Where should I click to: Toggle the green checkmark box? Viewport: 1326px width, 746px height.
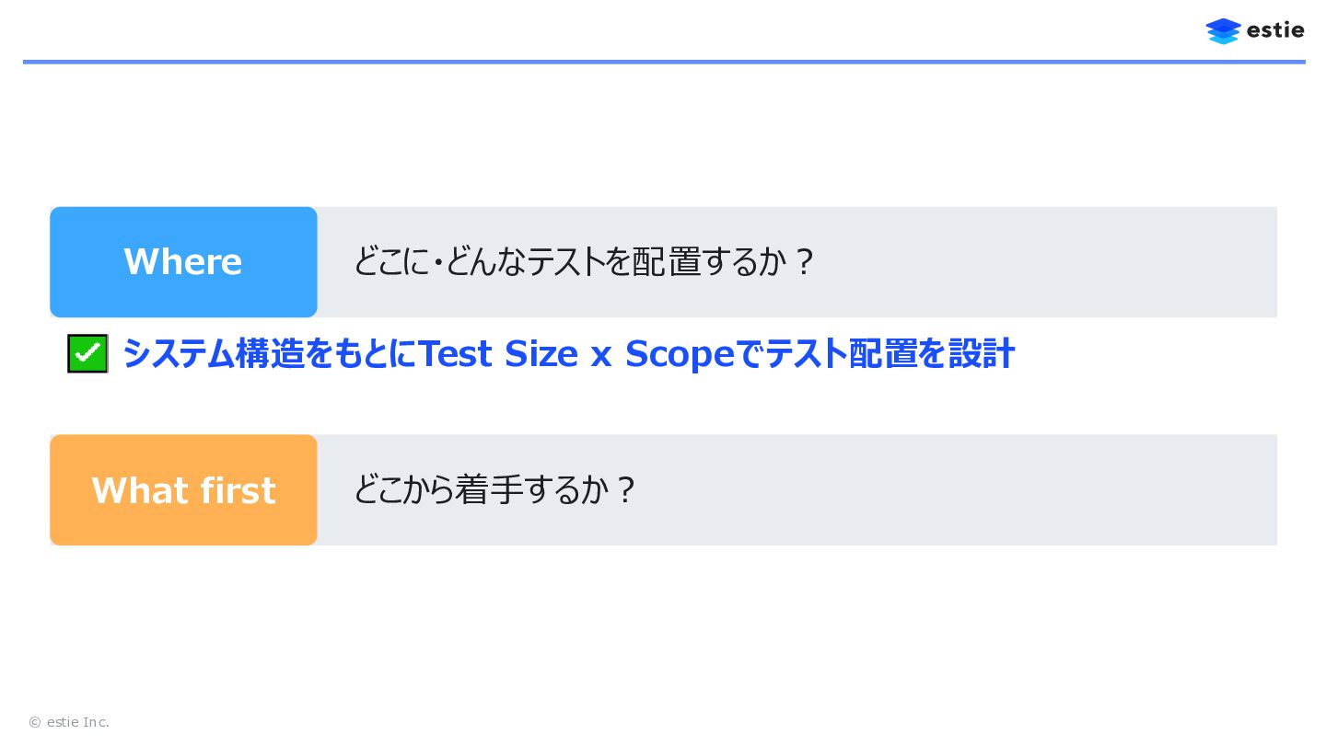[x=87, y=353]
